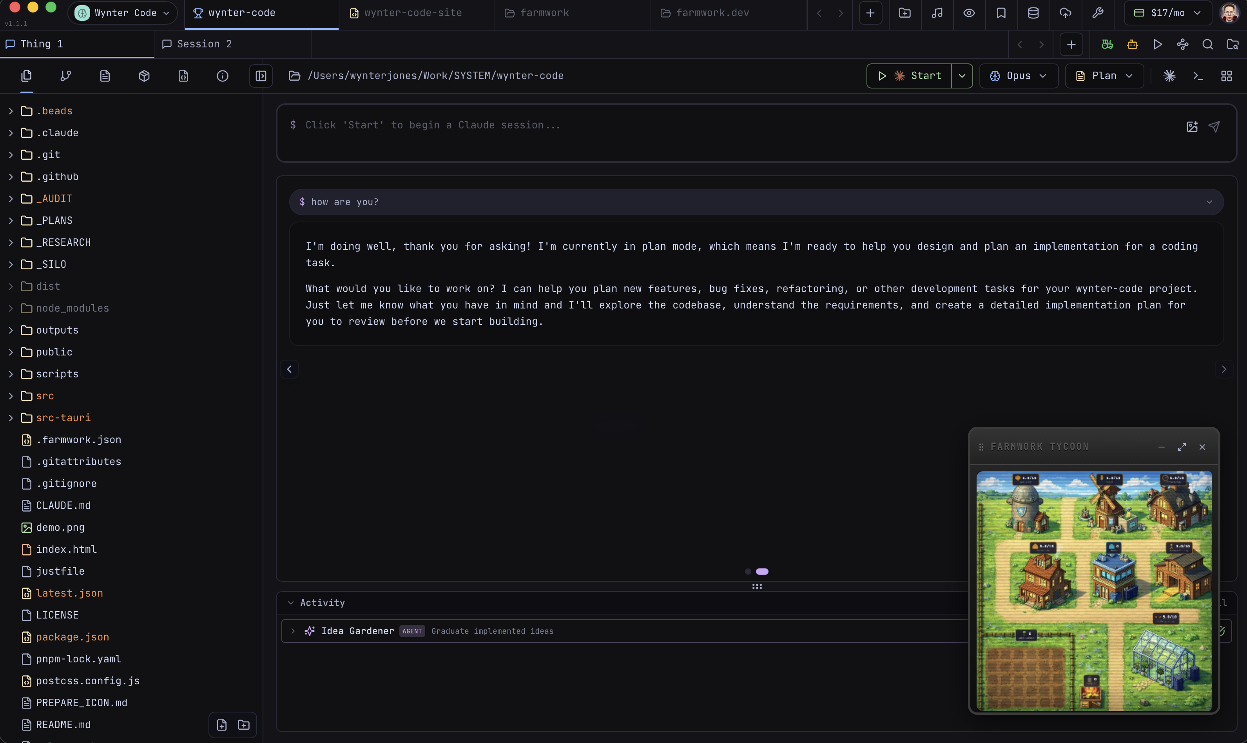1247x743 pixels.
Task: Toggle the eye preview icon in toolbar
Action: tap(968, 13)
